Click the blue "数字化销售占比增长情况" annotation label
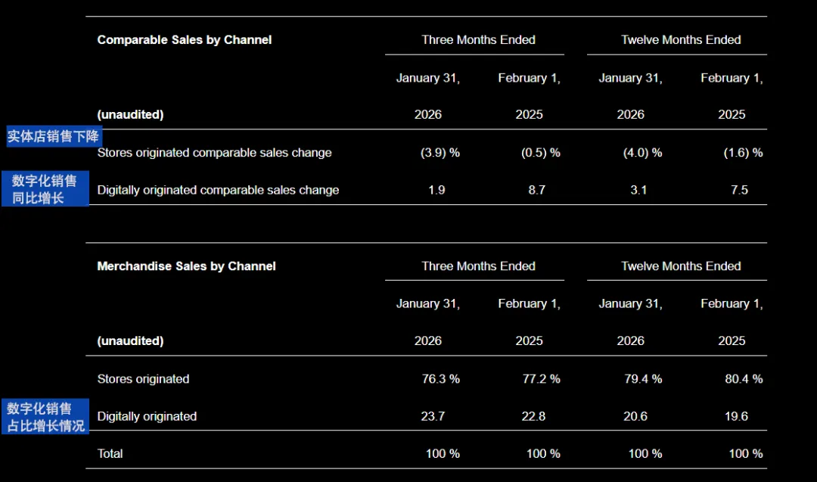817x482 pixels. coord(45,417)
